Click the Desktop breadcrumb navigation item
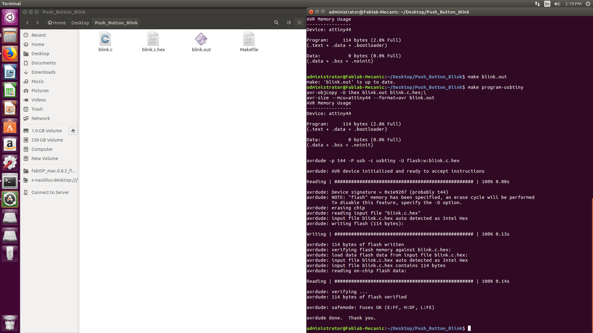 80,23
